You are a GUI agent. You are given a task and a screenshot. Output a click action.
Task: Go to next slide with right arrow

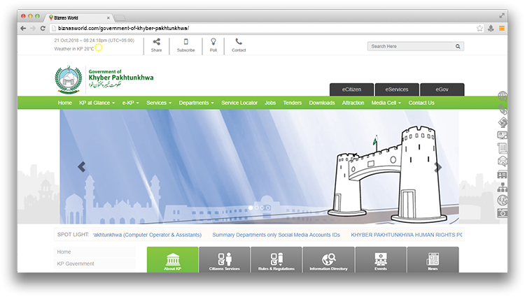(x=438, y=167)
